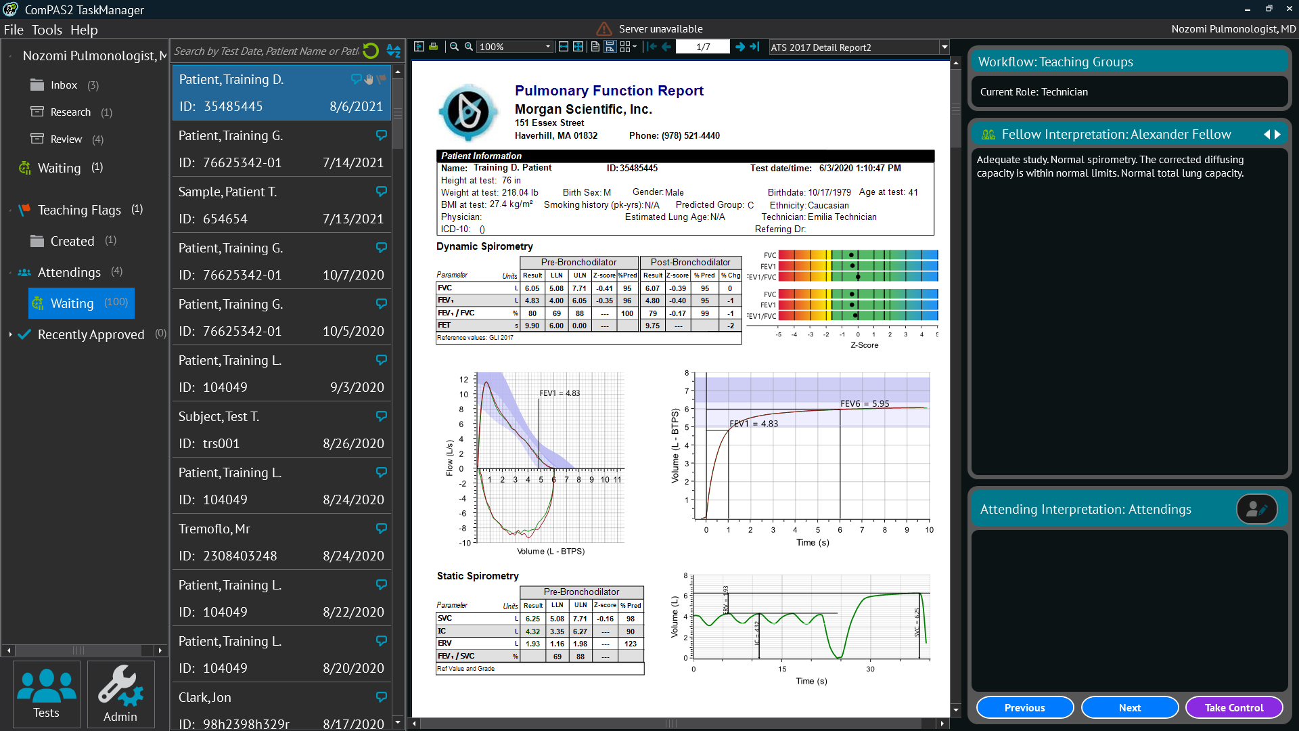Click the export report toolbar icon
This screenshot has height=731, width=1299.
click(x=419, y=47)
